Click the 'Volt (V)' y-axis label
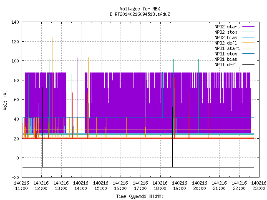The height and width of the screenshot is (200, 267). pos(5,100)
